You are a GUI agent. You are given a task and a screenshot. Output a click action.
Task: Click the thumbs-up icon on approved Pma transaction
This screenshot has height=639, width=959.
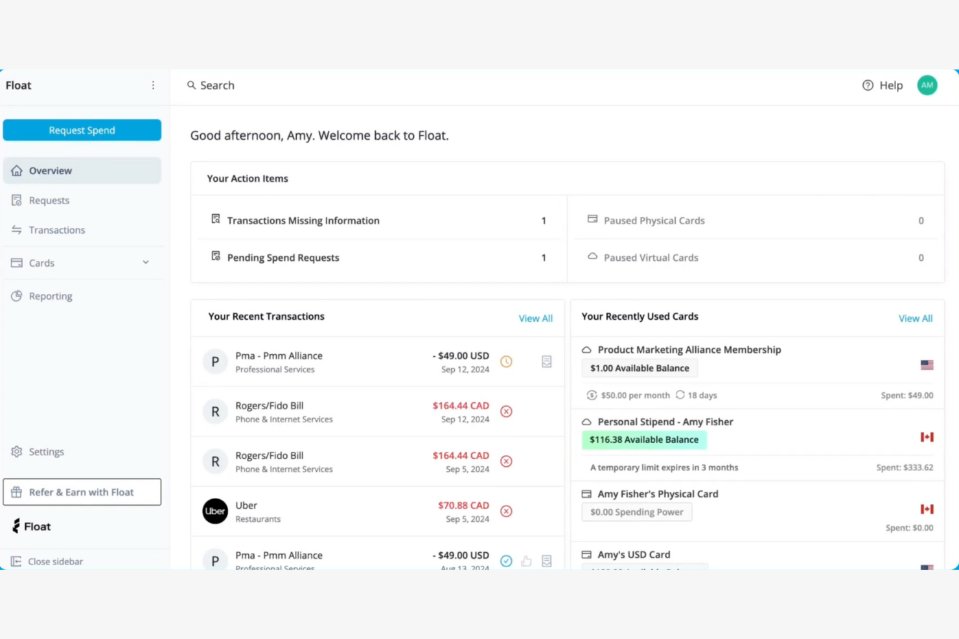click(x=526, y=561)
